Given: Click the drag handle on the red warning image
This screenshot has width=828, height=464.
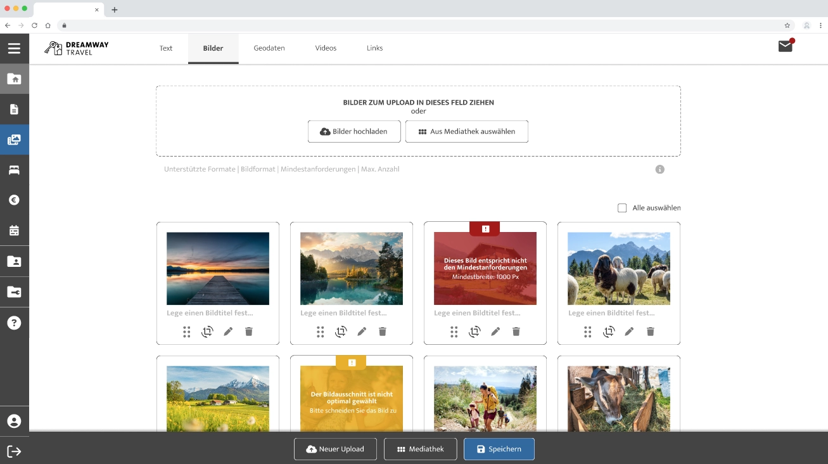Looking at the screenshot, I should click(454, 332).
